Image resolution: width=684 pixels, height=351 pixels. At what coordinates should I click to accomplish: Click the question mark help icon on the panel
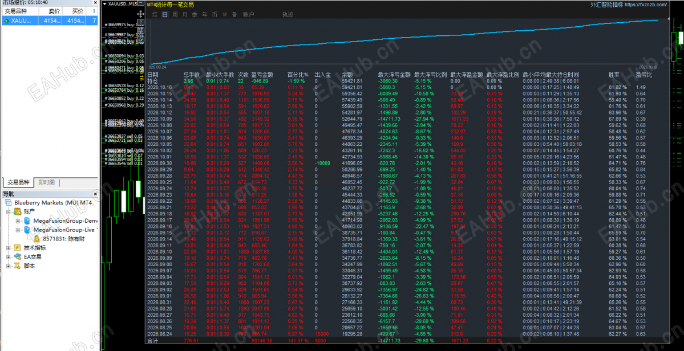click(140, 22)
